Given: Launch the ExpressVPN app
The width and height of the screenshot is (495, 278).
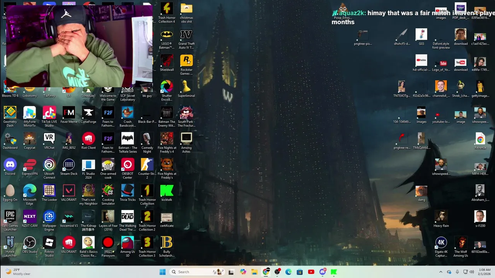Looking at the screenshot, I should point(29,167).
